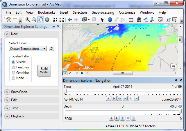
Task: Select the Measure ruler tool
Action: [x=131, y=20]
